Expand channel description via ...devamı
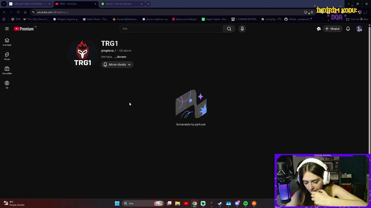The width and height of the screenshot is (371, 208). [x=120, y=57]
